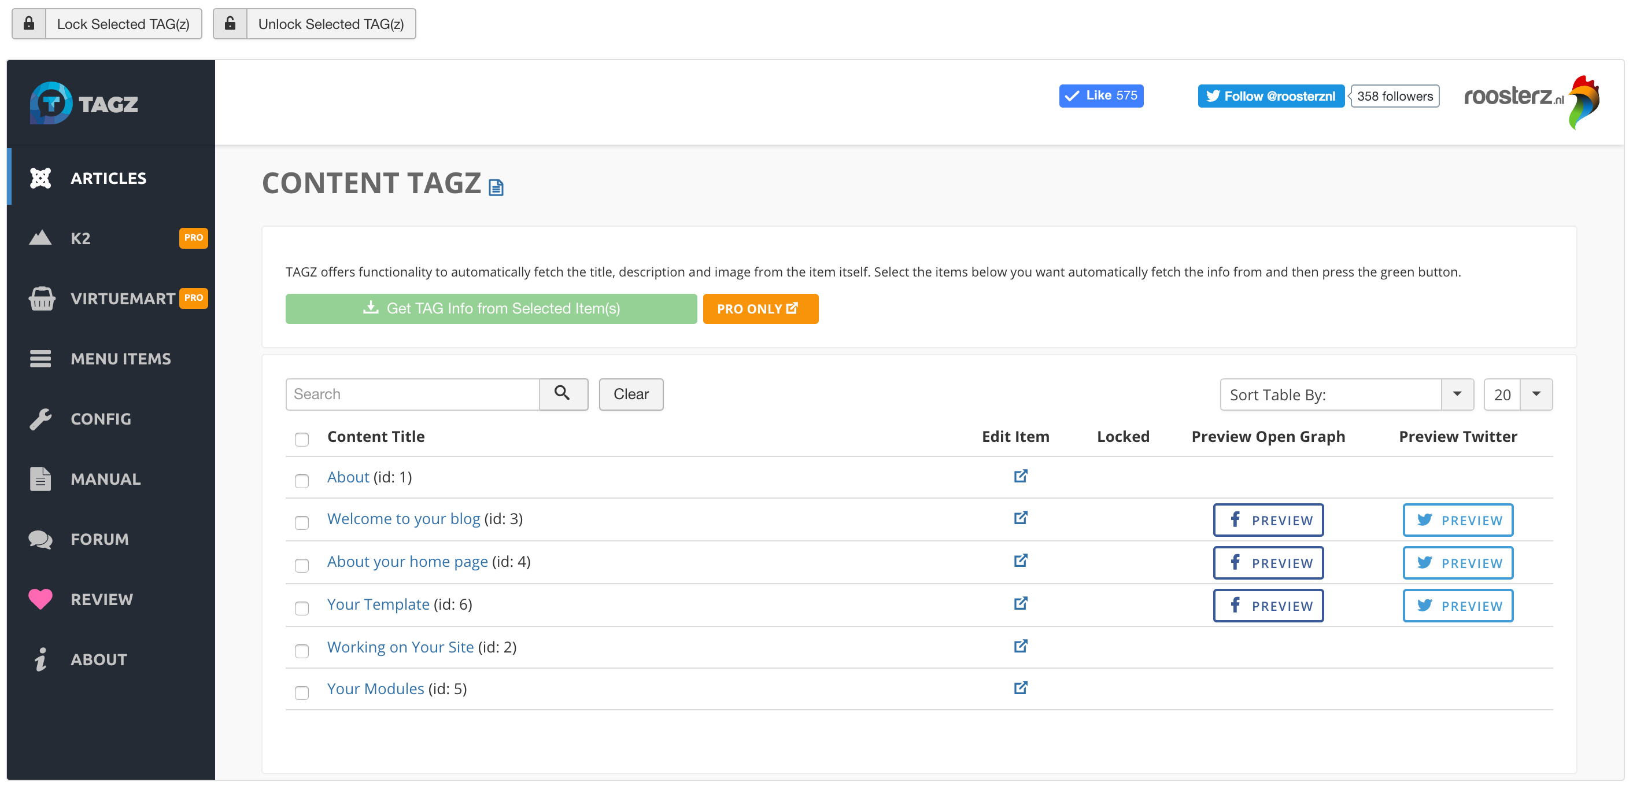The width and height of the screenshot is (1633, 789).
Task: Click the search magnifier icon button
Action: [563, 394]
